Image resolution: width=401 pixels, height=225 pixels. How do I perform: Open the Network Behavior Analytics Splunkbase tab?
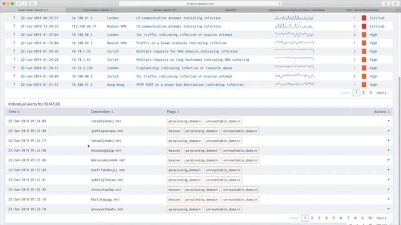tap(296, 10)
